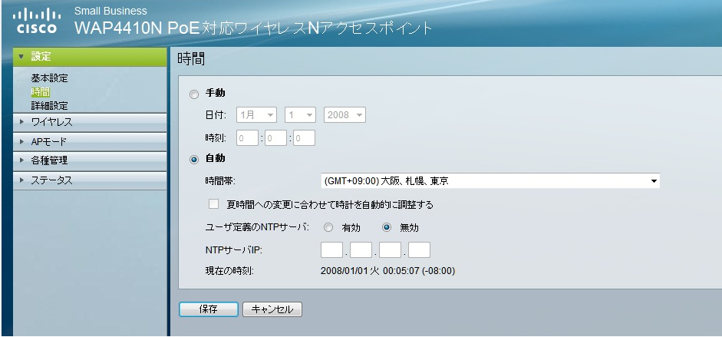Click the 現在の時刻 label
Image resolution: width=722 pixels, height=337 pixels.
[229, 271]
